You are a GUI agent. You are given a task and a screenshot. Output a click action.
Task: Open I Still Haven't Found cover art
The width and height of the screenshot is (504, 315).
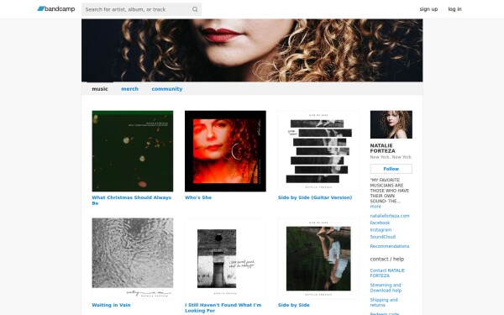click(x=225, y=259)
